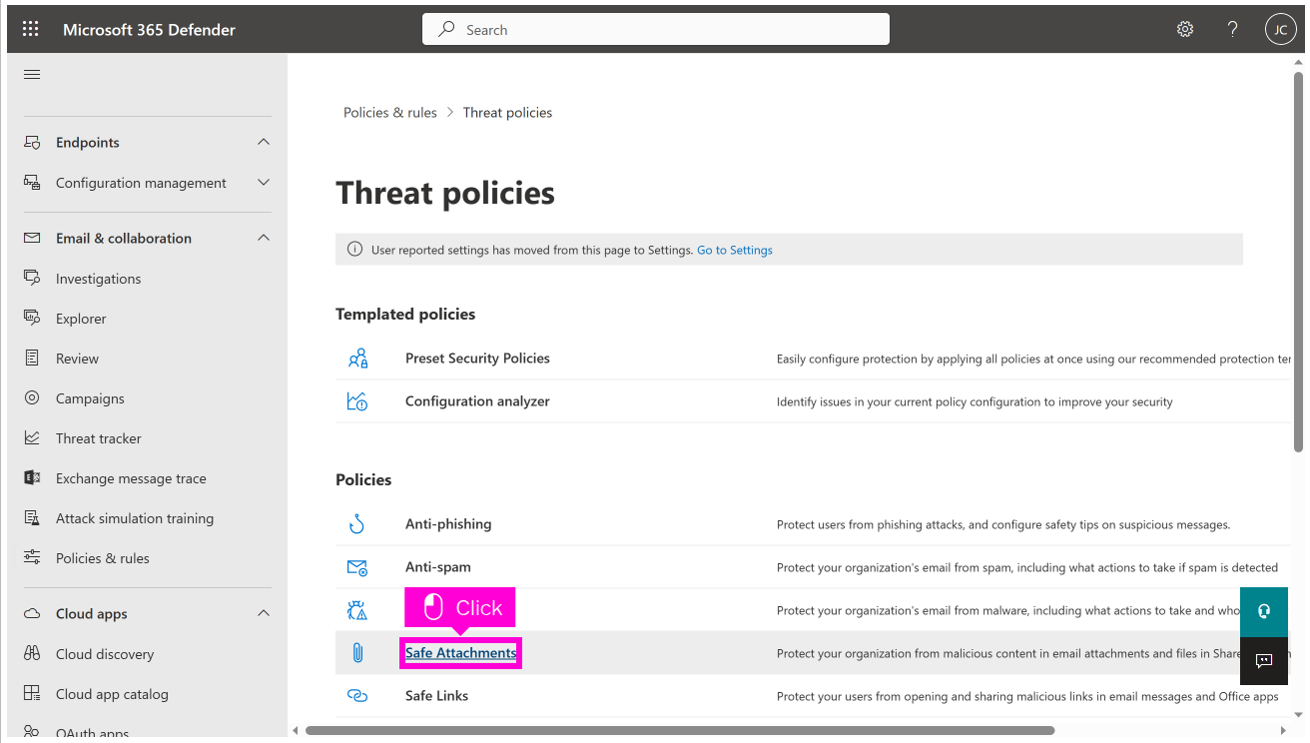Click the Policies & rules breadcrumb

[389, 113]
